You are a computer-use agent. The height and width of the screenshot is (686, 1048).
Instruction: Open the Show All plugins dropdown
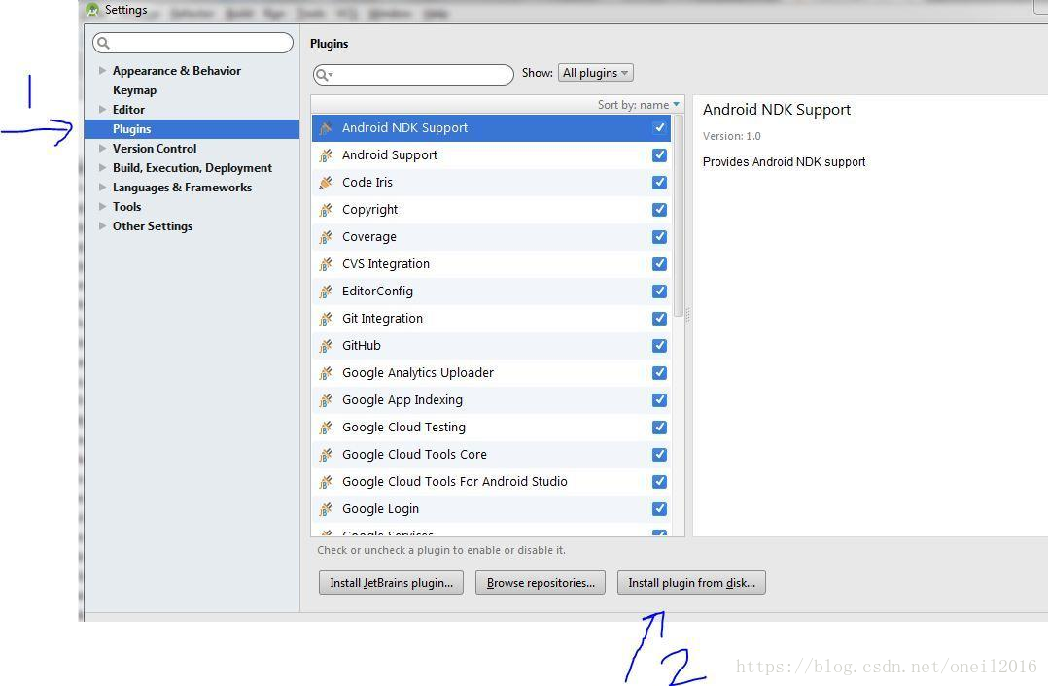pyautogui.click(x=596, y=73)
